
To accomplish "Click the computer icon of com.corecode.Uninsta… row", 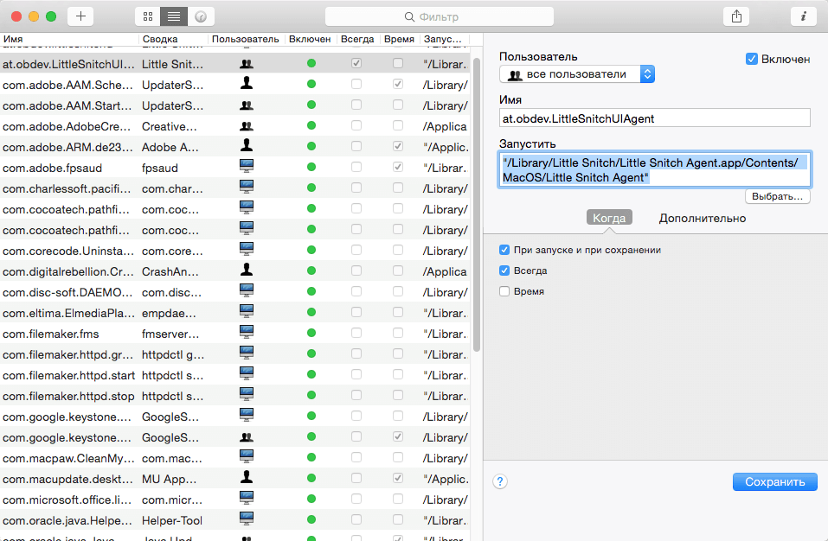I will click(246, 249).
